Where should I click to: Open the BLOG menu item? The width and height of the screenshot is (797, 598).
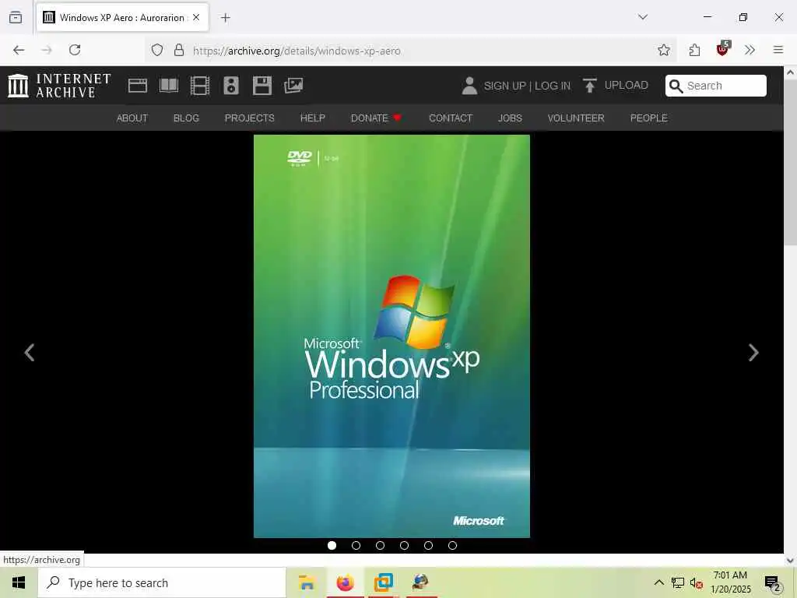coord(186,118)
